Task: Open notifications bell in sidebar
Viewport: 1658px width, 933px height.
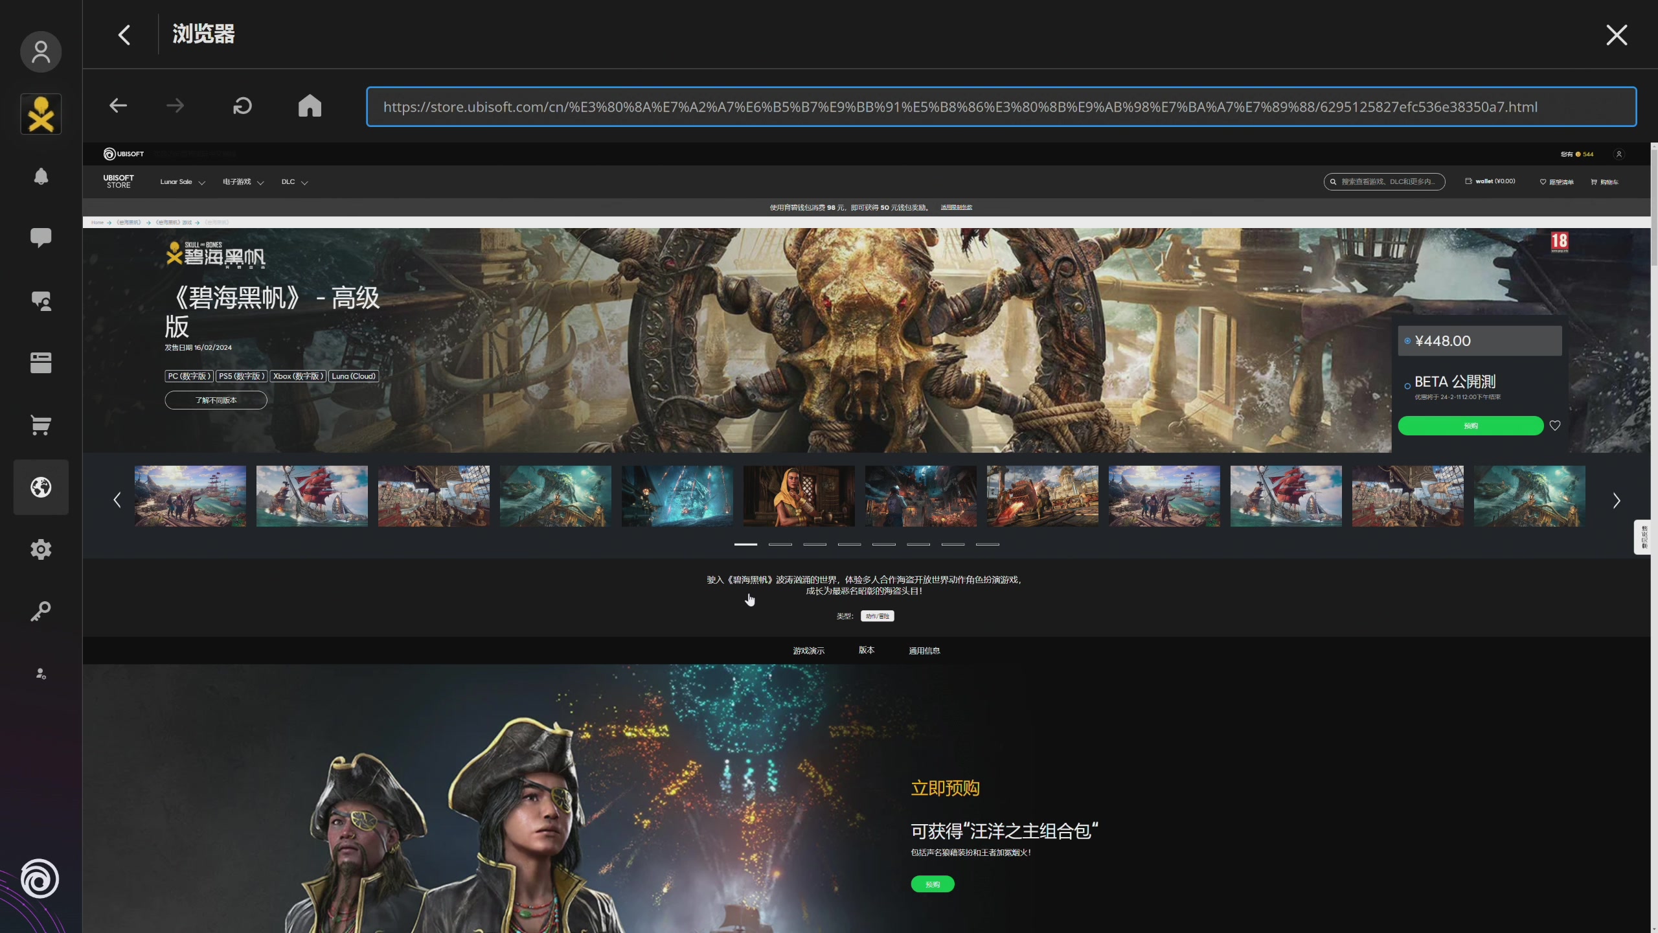Action: coord(41,176)
